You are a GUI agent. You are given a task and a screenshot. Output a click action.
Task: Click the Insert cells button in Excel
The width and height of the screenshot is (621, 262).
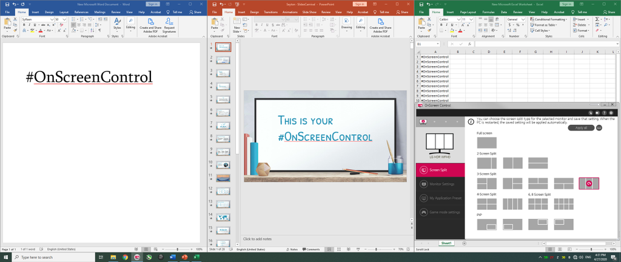pyautogui.click(x=580, y=19)
